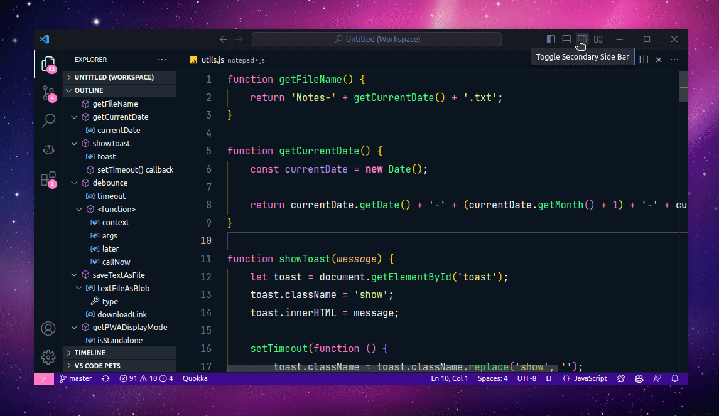Open the Accounts menu

click(48, 329)
